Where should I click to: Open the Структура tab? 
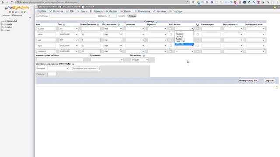pyautogui.click(x=56, y=11)
